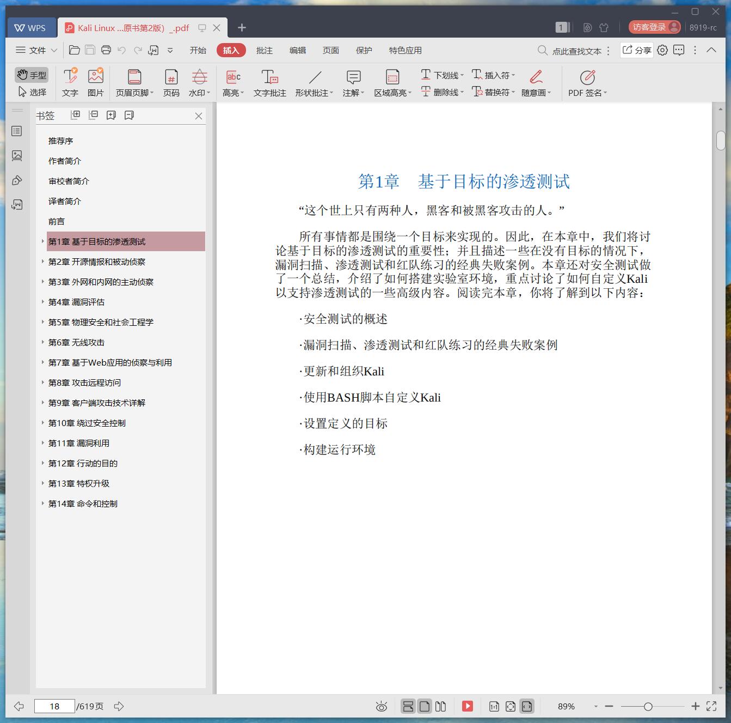This screenshot has width=731, height=723.
Task: Switch to the 开始 tab
Action: 198,50
